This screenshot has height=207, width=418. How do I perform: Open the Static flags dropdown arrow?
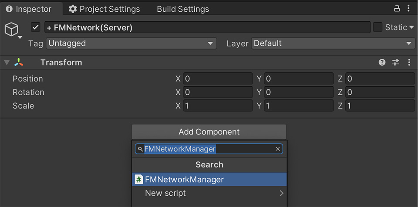(x=411, y=27)
